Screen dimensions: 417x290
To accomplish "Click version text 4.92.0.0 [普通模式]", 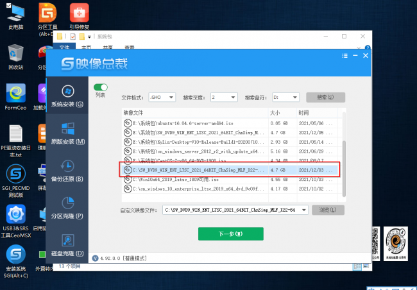I will pyautogui.click(x=124, y=258).
